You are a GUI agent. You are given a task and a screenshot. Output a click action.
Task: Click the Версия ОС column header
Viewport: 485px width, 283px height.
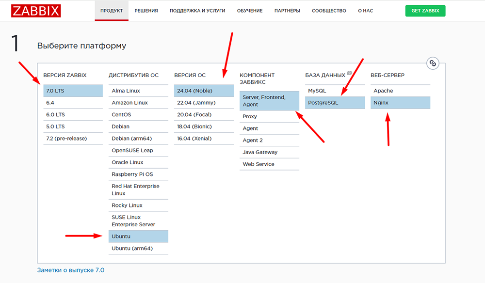[190, 75]
